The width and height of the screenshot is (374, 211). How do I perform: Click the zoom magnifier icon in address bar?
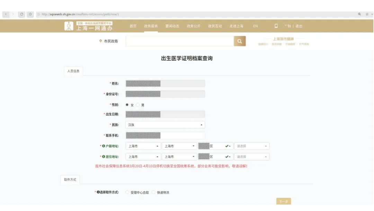click(x=359, y=14)
